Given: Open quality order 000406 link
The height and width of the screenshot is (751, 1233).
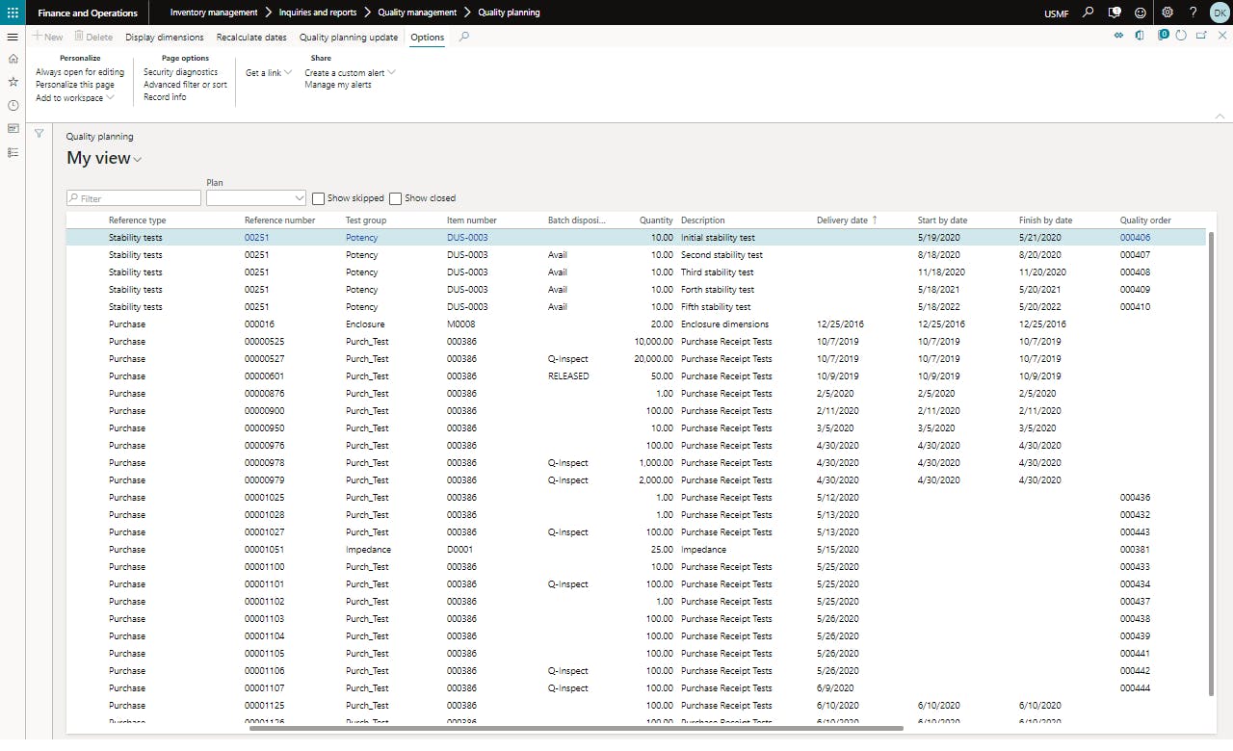Looking at the screenshot, I should click(1135, 238).
